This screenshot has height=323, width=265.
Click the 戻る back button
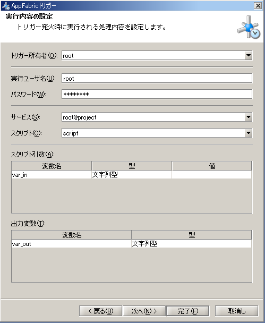[100, 311]
